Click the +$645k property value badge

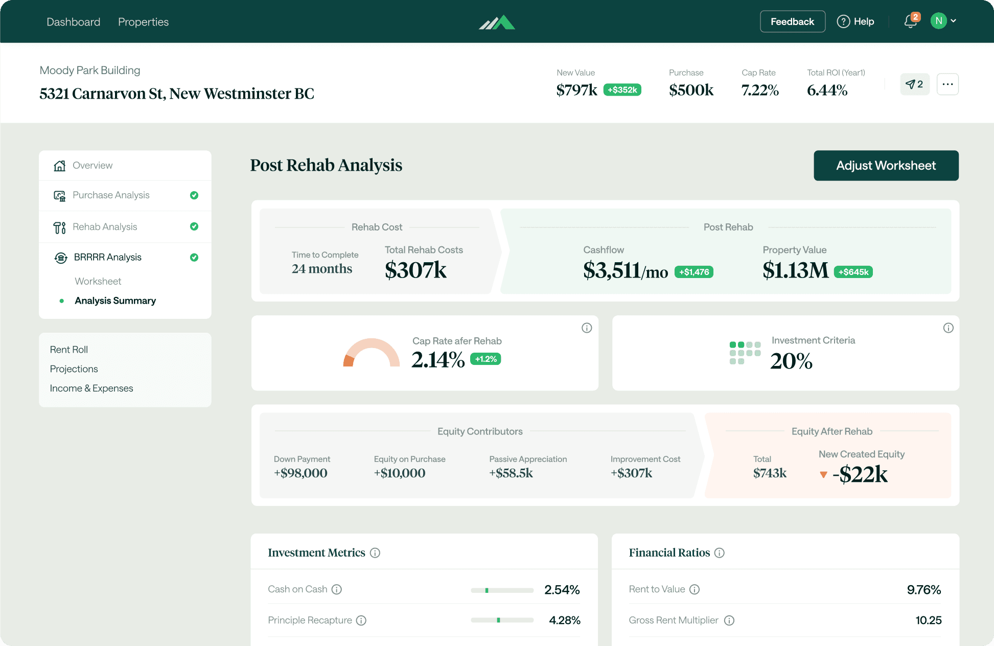pos(853,272)
